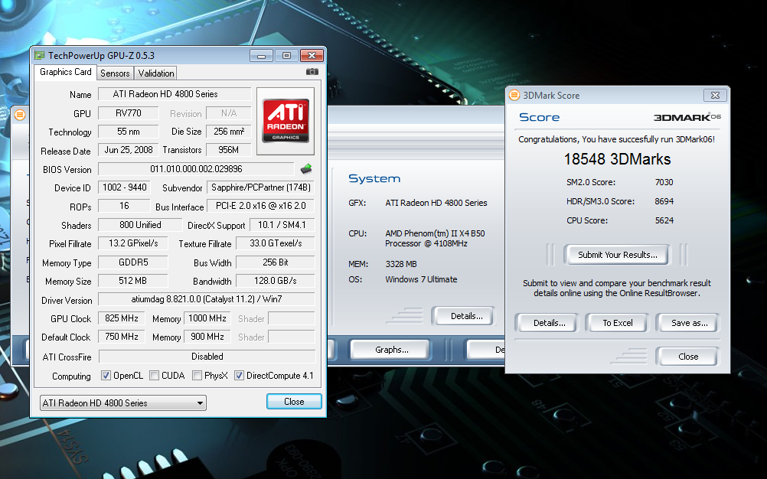The image size is (767, 479).
Task: Toggle the OpenCL checkbox
Action: click(x=106, y=376)
